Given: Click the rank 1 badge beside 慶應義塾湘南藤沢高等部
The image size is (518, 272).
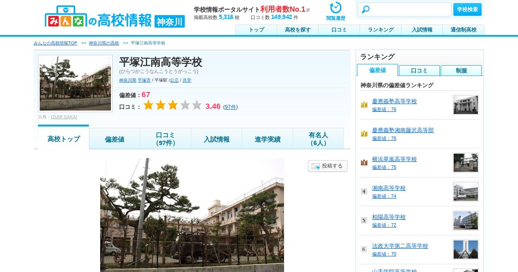Looking at the screenshot, I should pos(364,133).
